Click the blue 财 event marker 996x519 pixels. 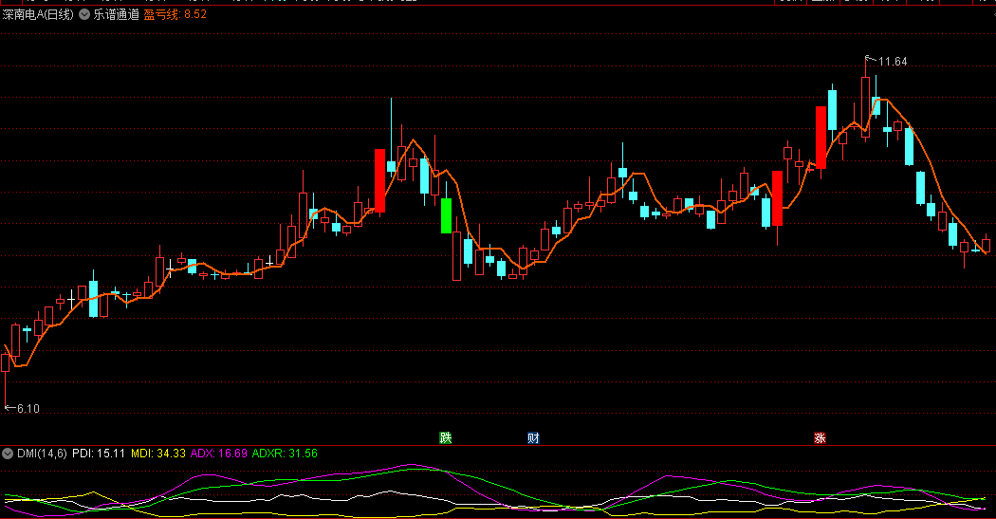[x=533, y=437]
